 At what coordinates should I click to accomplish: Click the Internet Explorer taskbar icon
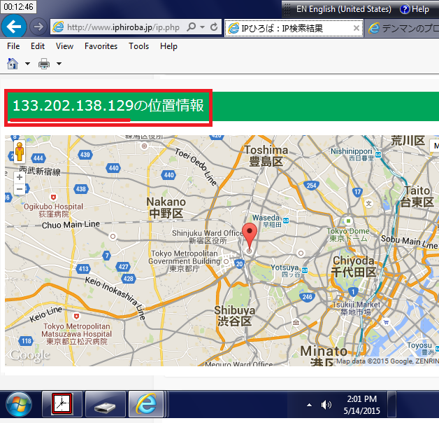pos(146,404)
